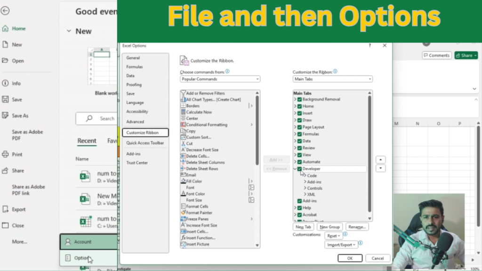
Task: Click the Close folder icon in sidebar
Action: click(5, 225)
